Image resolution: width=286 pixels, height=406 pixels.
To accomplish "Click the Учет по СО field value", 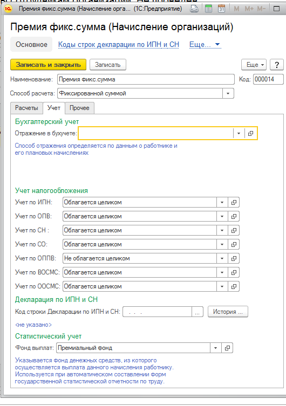I will coord(140,244).
